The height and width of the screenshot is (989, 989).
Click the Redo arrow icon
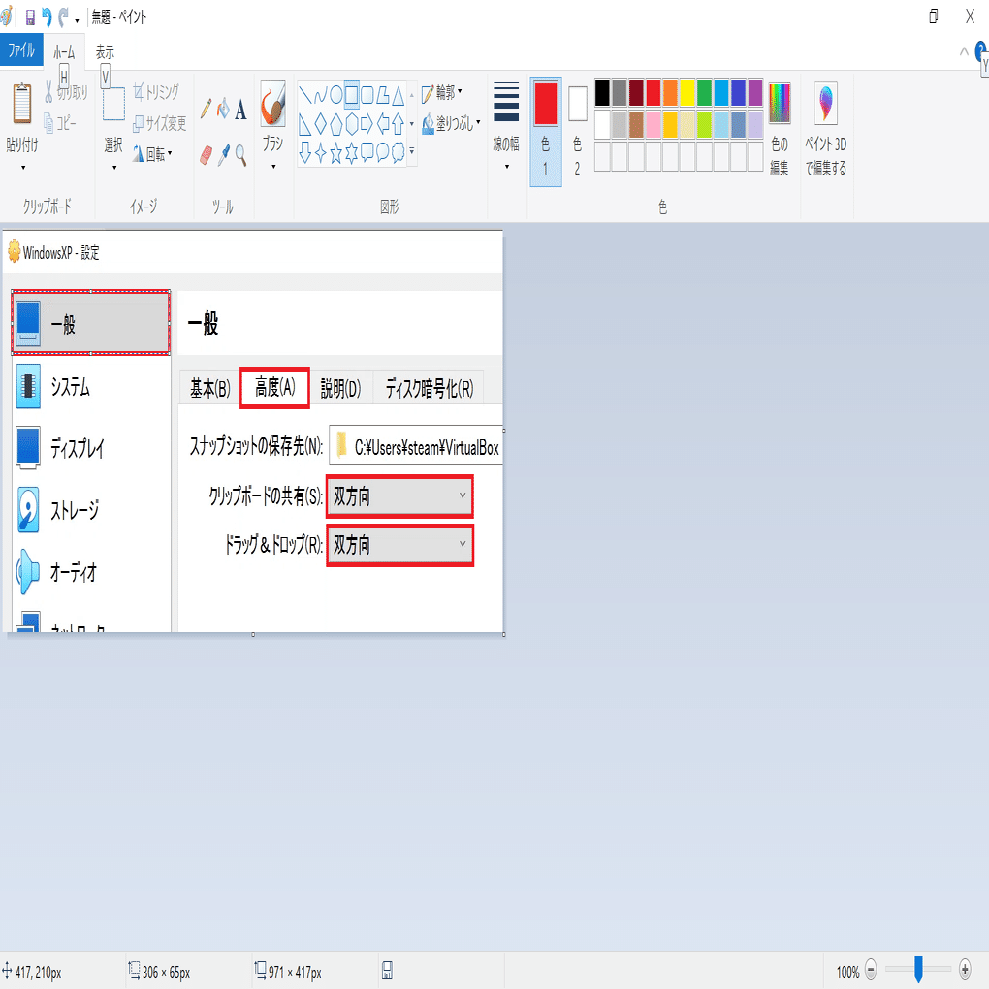[63, 17]
